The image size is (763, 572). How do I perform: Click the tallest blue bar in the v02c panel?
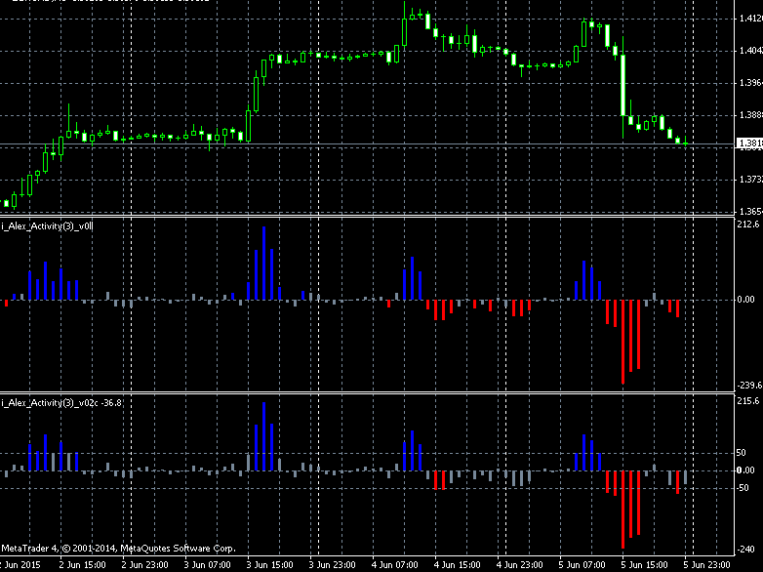tap(264, 436)
